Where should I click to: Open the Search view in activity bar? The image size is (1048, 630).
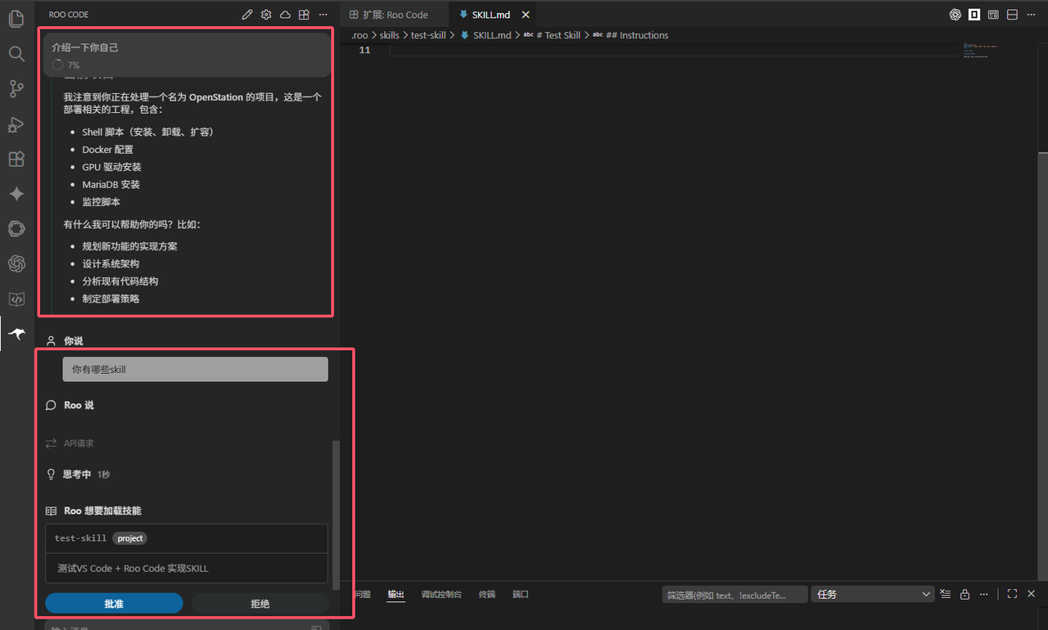[x=16, y=54]
